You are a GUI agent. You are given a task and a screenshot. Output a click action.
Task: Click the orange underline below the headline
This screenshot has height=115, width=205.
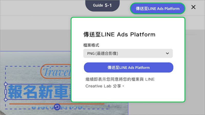pos(31,104)
